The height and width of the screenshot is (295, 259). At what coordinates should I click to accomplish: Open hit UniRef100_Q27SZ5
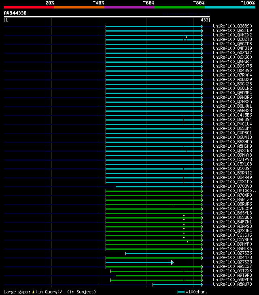(232, 262)
